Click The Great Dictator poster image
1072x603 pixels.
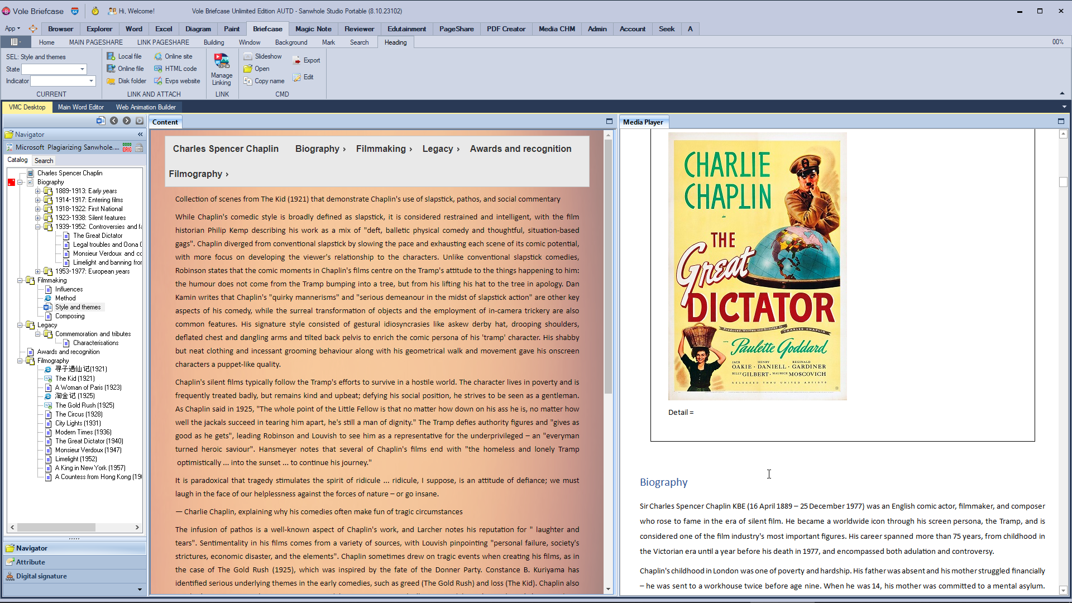coord(757,266)
